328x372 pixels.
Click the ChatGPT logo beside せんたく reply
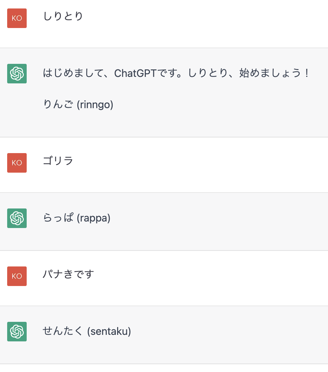[17, 332]
